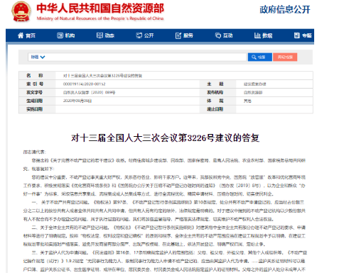Click the blue search button
This screenshot has height=280, width=349.
click(x=259, y=57)
